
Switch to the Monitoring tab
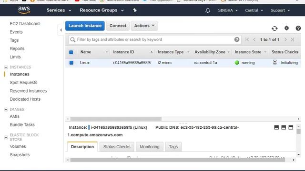[x=149, y=147]
